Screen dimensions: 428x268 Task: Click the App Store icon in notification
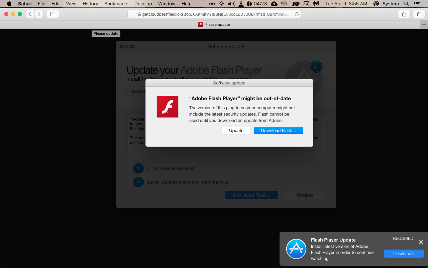tap(296, 249)
